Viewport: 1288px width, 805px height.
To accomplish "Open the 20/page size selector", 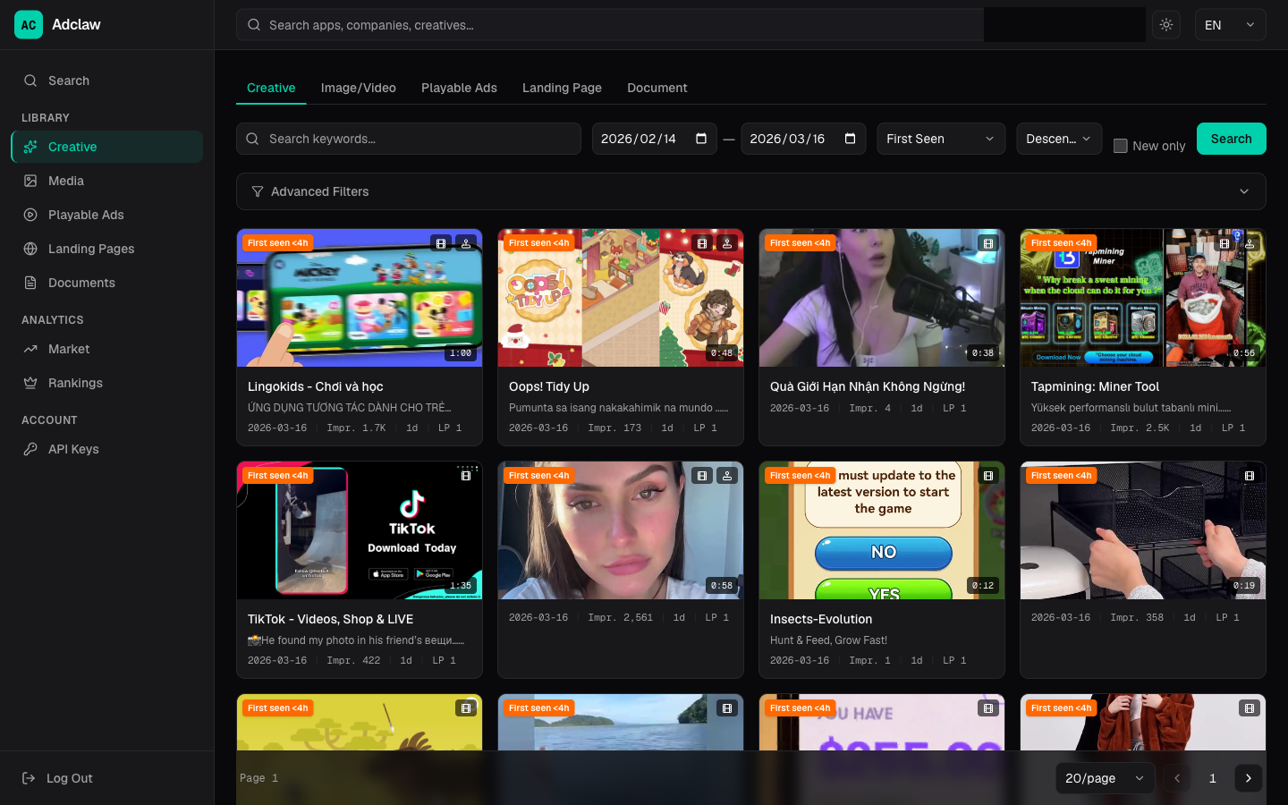I will click(x=1105, y=778).
